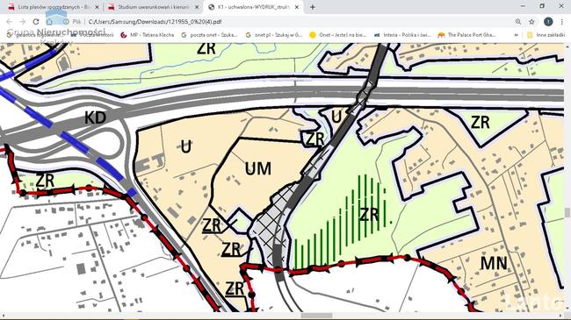This screenshot has width=571, height=320.
Task: Open a new browser tab
Action: tap(313, 7)
